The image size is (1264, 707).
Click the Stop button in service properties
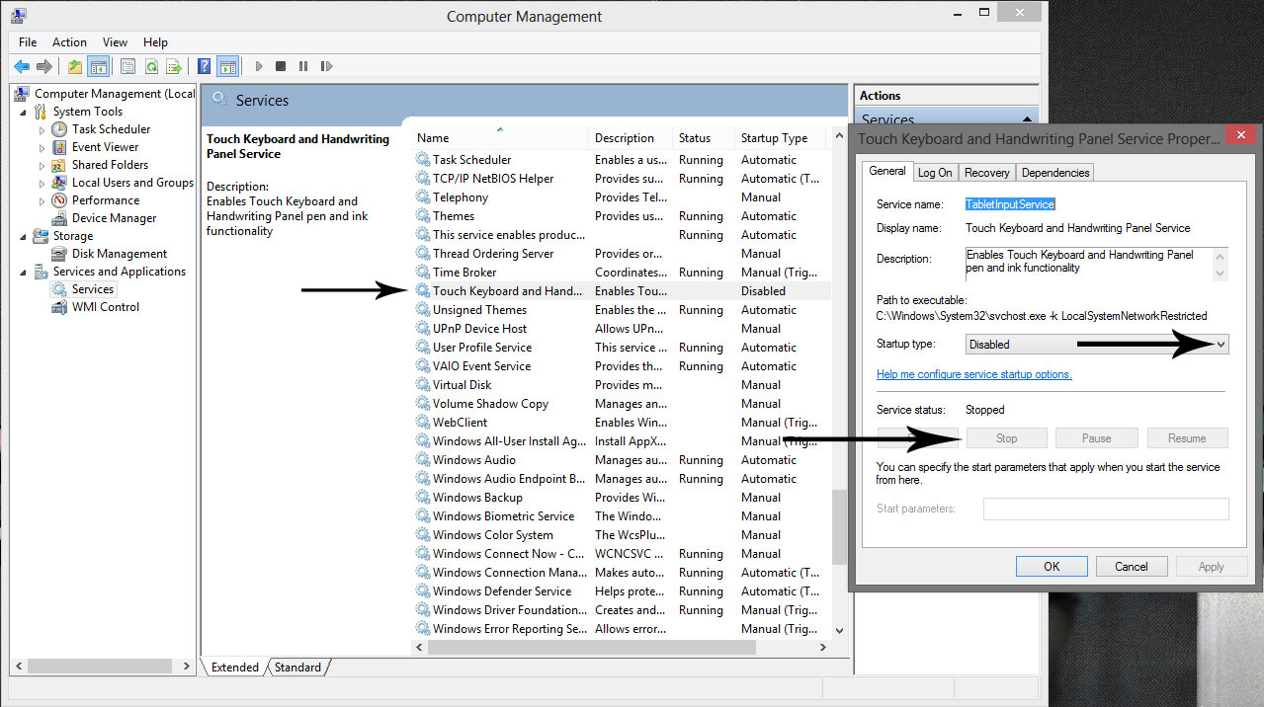pyautogui.click(x=1006, y=437)
